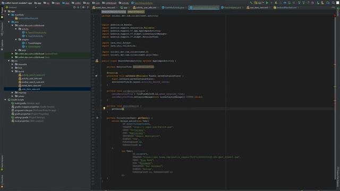Switch to the app editor tab
Image resolution: width=340 pixels, height=191 pixels.
(125, 7)
